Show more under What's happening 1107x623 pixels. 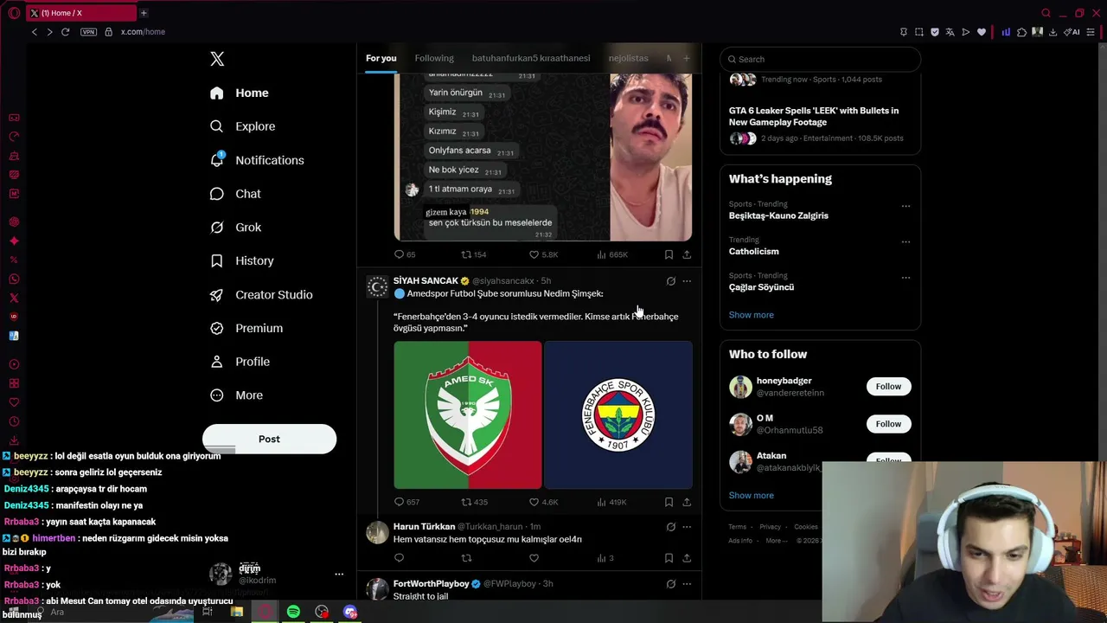(751, 315)
